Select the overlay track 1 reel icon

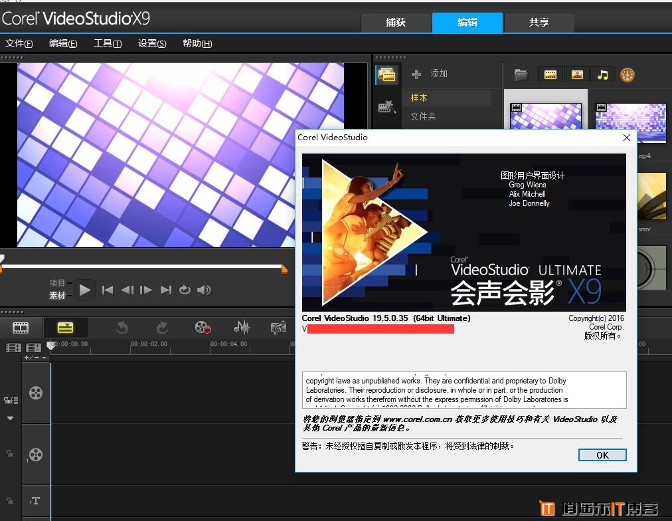[36, 455]
